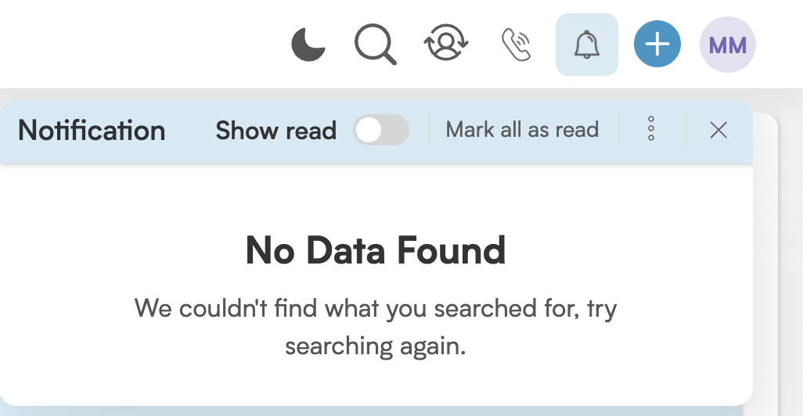Enable the Show read toggle switch
This screenshot has height=416, width=803.
click(381, 130)
